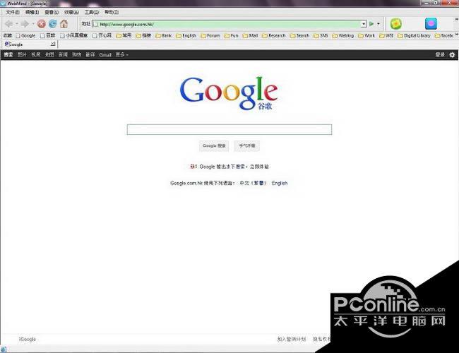
Task: Open the 编辑(E) menu
Action: tap(32, 12)
